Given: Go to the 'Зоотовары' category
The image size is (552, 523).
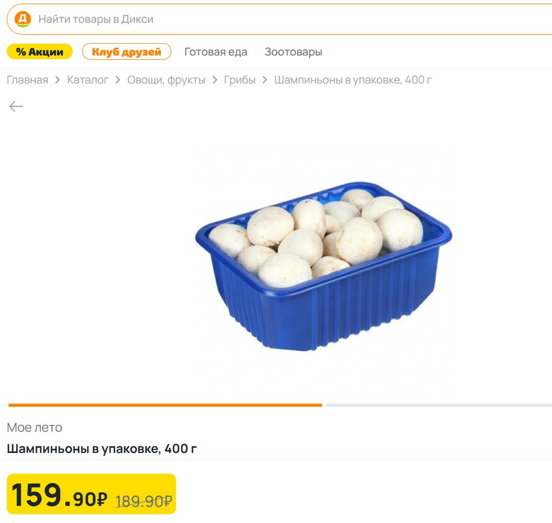Looking at the screenshot, I should coord(293,52).
